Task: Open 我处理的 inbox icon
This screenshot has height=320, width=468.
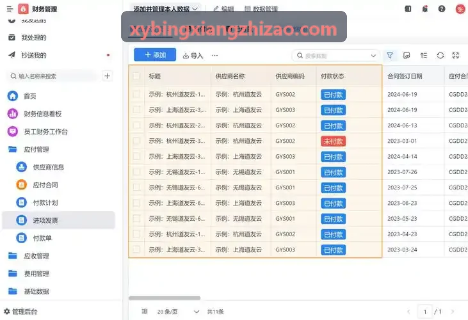Action: tap(12, 38)
